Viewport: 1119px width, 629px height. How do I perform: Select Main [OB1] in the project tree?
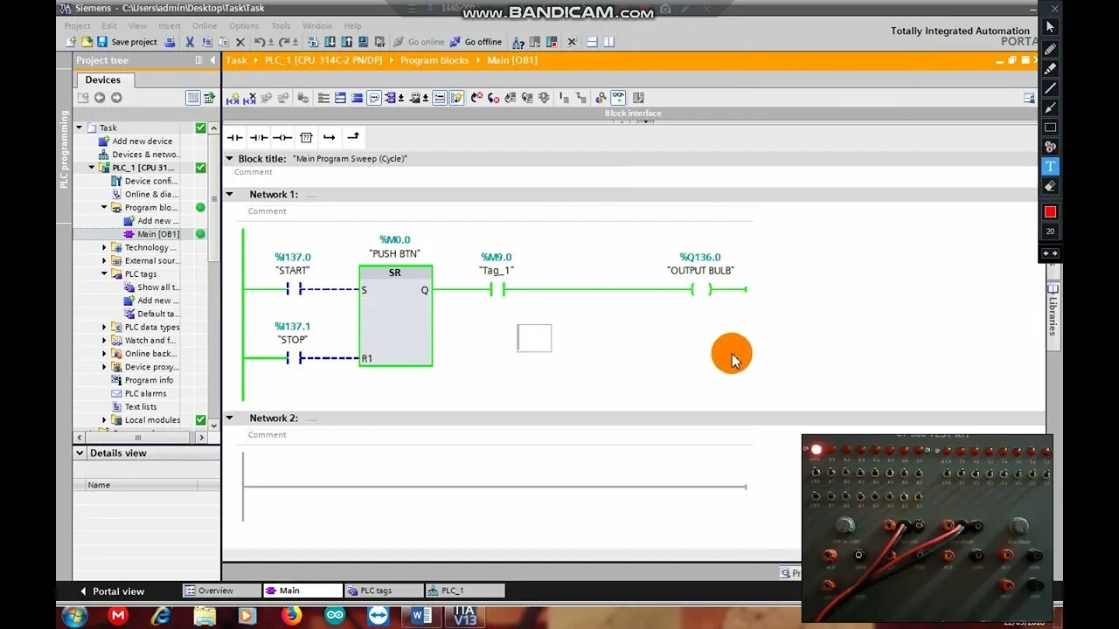[151, 234]
